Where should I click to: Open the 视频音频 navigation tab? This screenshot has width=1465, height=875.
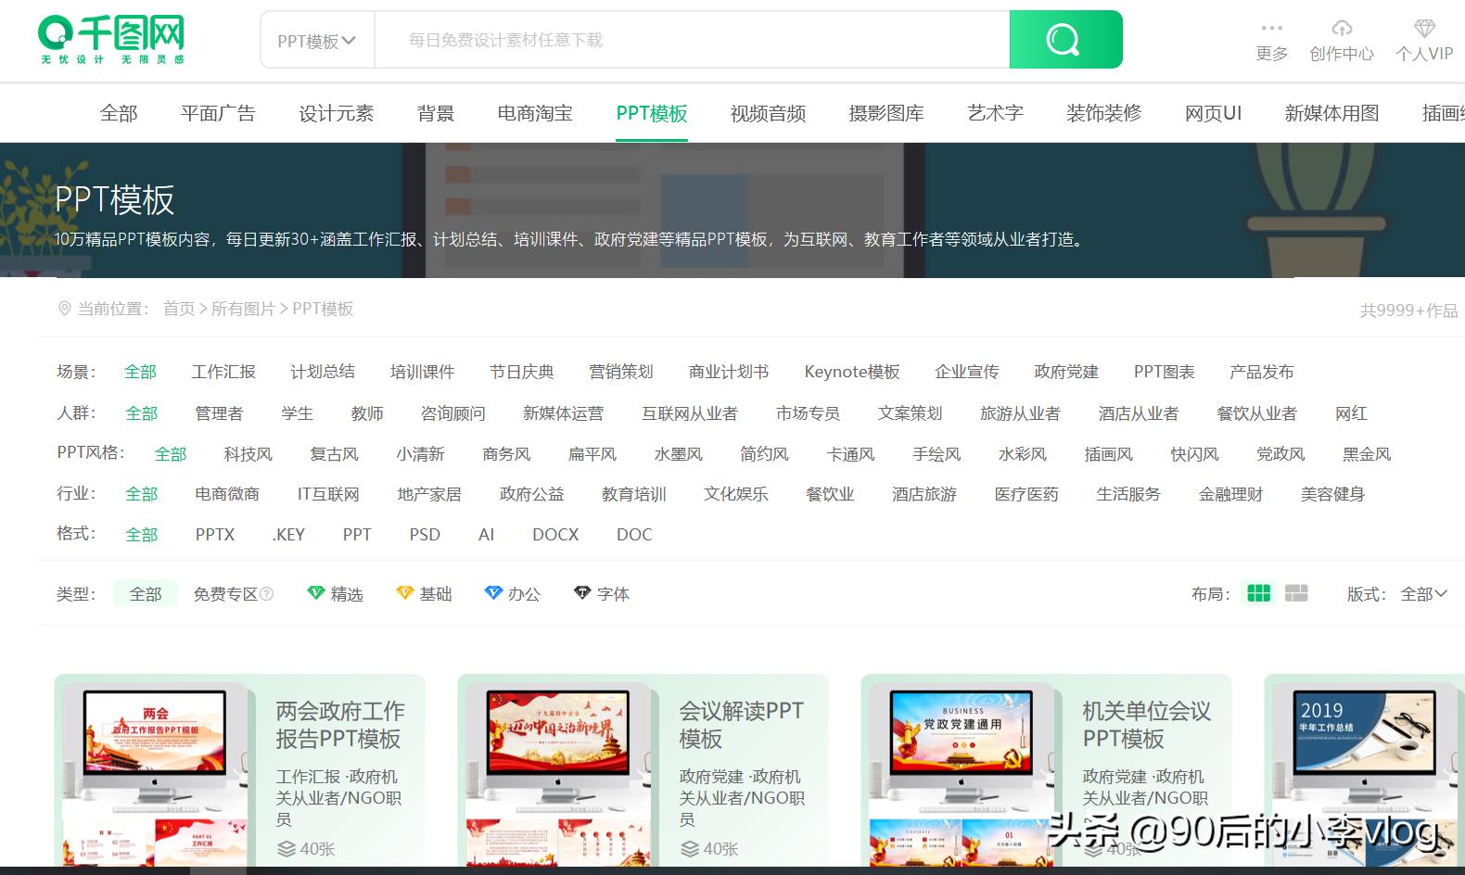point(768,113)
